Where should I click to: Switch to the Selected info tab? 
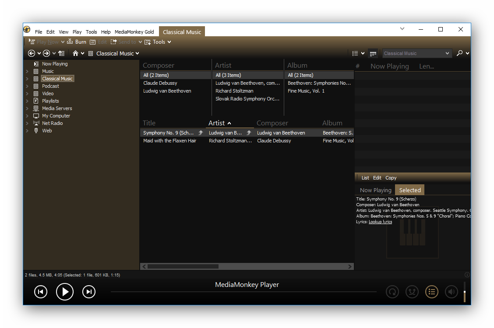[410, 190]
